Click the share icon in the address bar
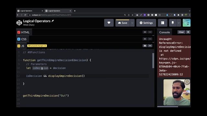Viewport: 207px width, 116px height. coord(129,15)
